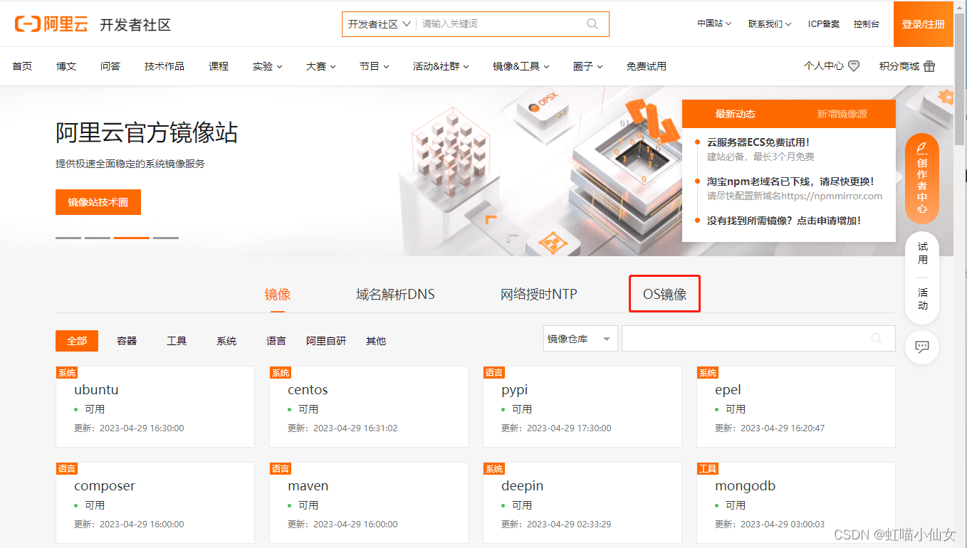This screenshot has height=548, width=967.
Task: Expand the 开发者社区 search scope dropdown
Action: pos(379,24)
